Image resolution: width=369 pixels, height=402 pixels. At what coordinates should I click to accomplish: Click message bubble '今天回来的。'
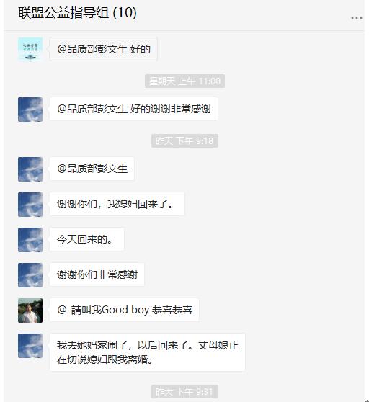click(x=86, y=239)
